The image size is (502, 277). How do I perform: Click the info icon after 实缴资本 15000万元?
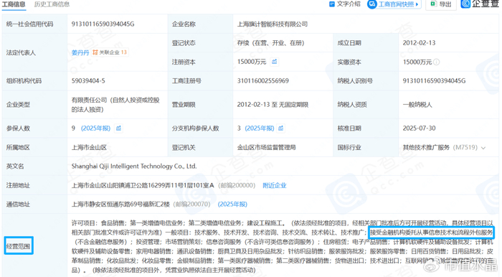436,62
